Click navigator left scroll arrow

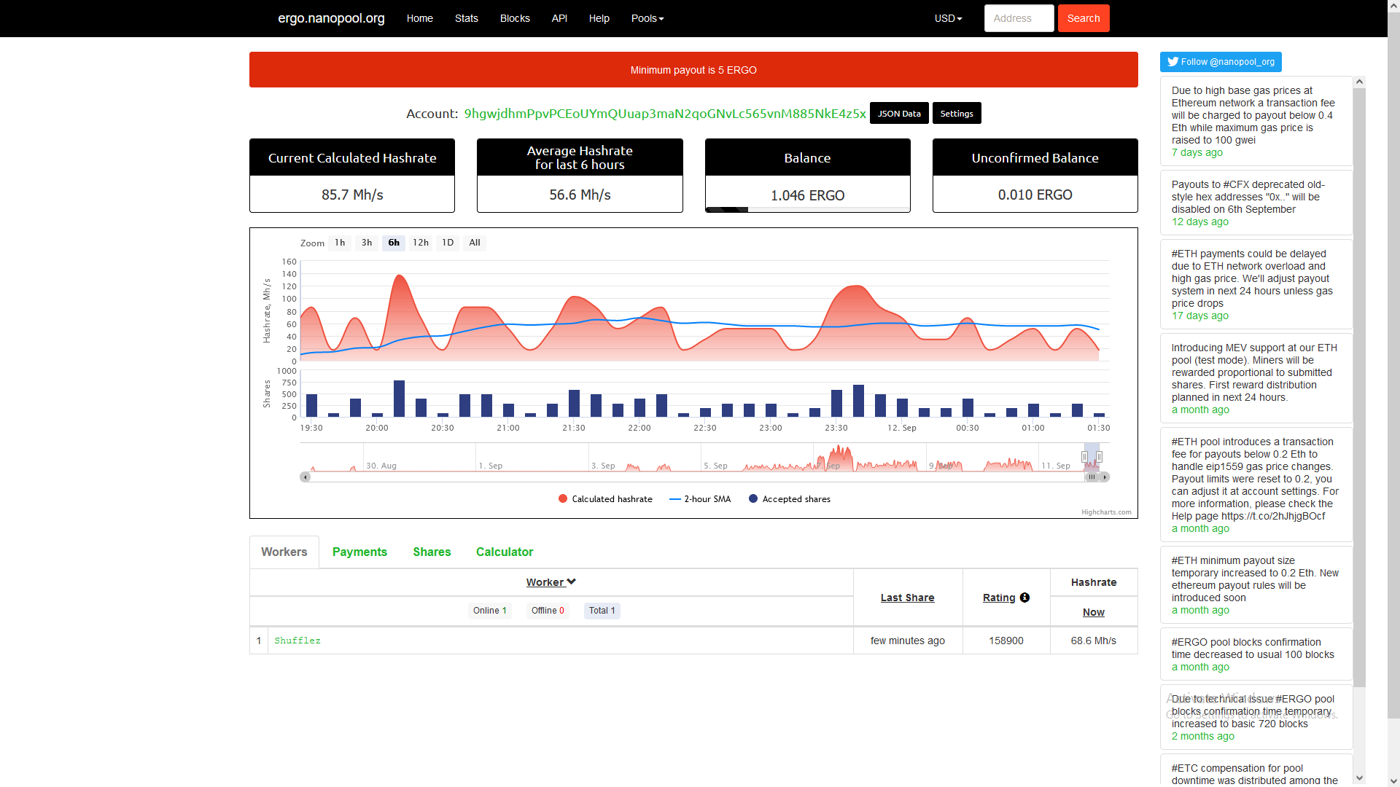coord(306,477)
